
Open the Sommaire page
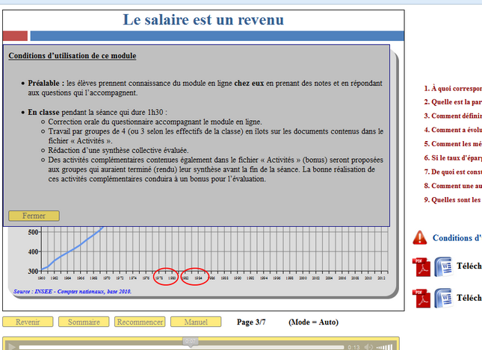(84, 322)
